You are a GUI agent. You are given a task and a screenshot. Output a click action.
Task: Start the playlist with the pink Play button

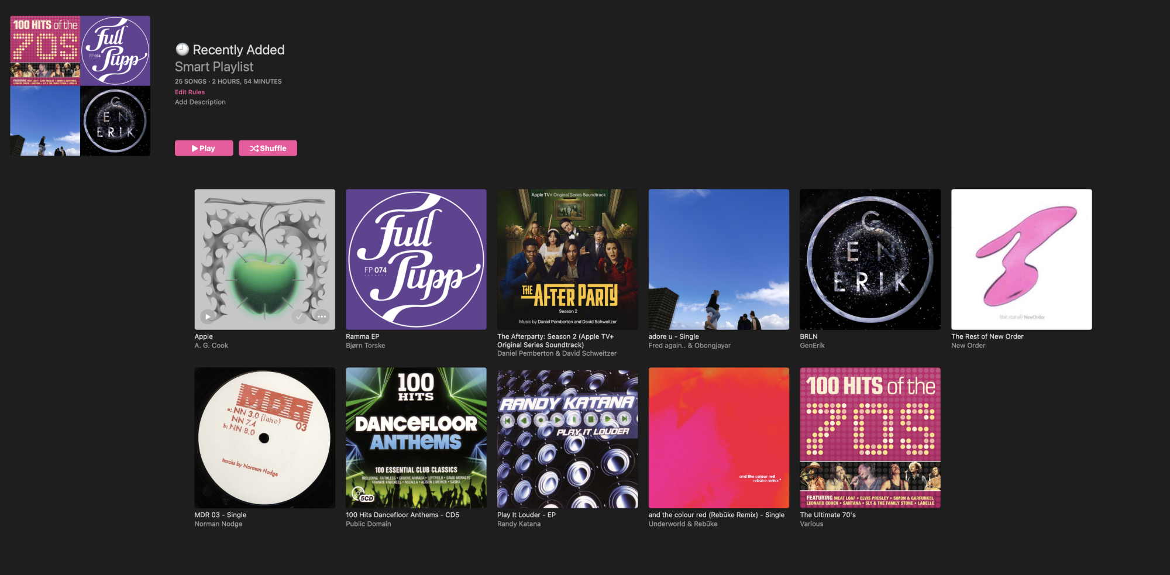pyautogui.click(x=204, y=148)
